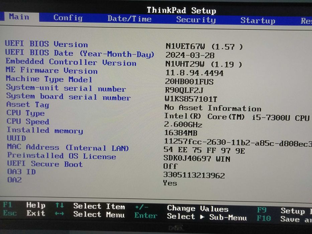Click the up-down arrows key hint
The width and height of the screenshot is (312, 234).
[x=60, y=205]
